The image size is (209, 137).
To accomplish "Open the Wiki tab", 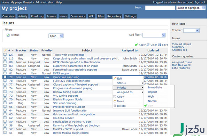I will 91,16.
